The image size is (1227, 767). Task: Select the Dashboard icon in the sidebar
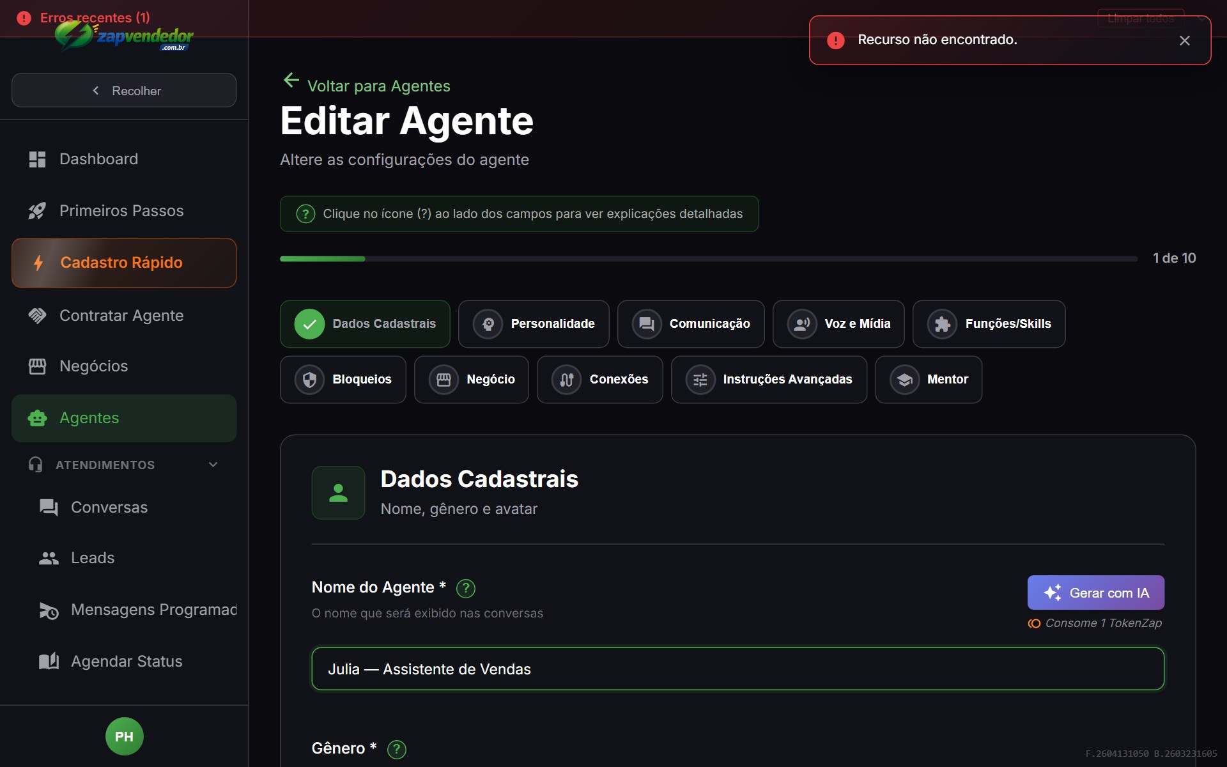[37, 159]
